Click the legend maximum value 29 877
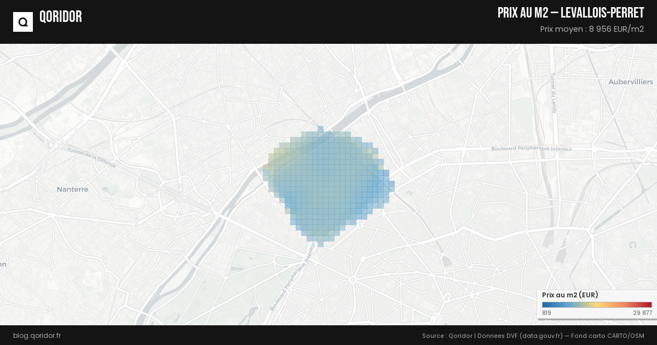 [642, 313]
